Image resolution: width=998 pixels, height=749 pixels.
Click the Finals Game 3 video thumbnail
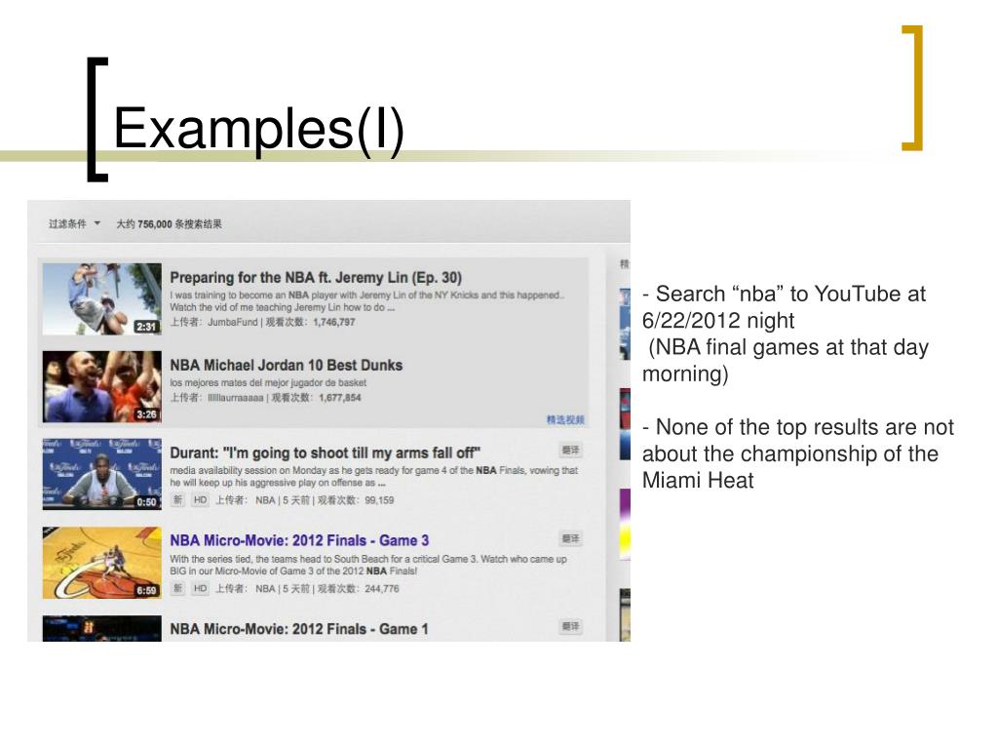coord(101,563)
